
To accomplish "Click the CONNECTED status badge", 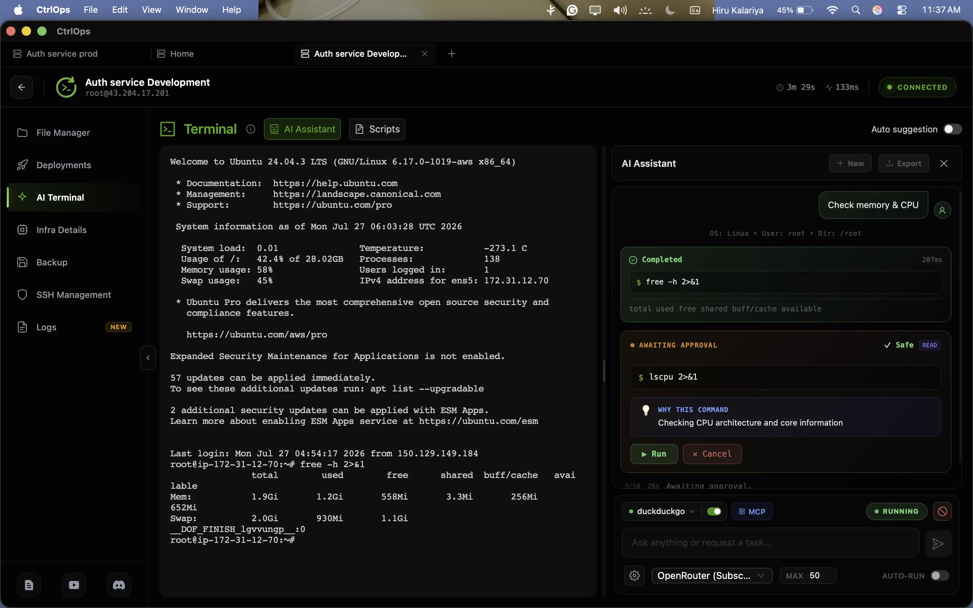I will pyautogui.click(x=917, y=87).
